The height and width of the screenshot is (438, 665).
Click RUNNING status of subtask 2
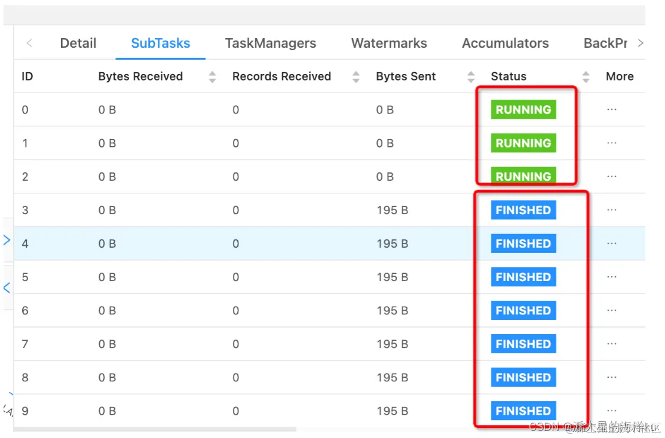pos(523,176)
